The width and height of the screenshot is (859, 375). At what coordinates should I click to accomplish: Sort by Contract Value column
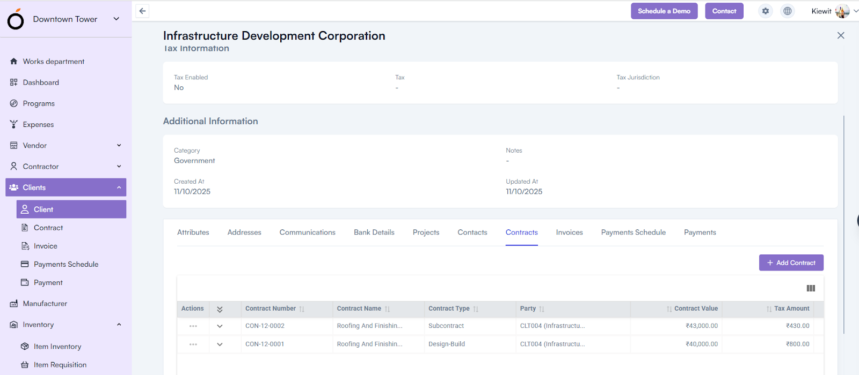pyautogui.click(x=669, y=309)
